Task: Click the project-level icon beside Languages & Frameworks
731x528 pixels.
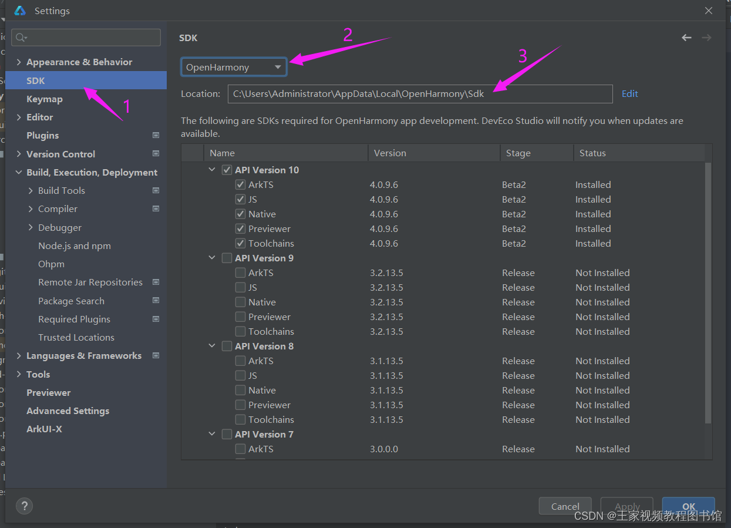Action: click(156, 355)
